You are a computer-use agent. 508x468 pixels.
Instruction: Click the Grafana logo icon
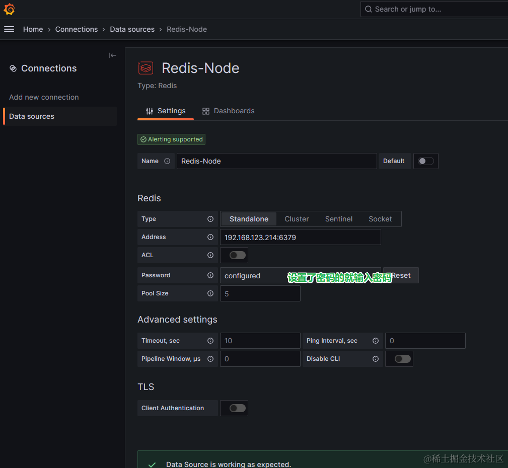click(x=9, y=9)
